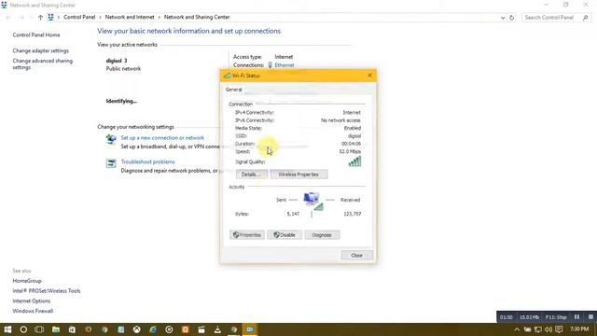
Task: Open Windows Firewall link
Action: pyautogui.click(x=33, y=311)
